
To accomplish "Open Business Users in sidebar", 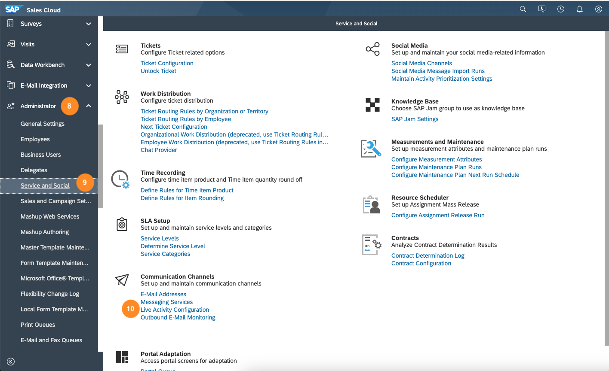I will coord(41,155).
